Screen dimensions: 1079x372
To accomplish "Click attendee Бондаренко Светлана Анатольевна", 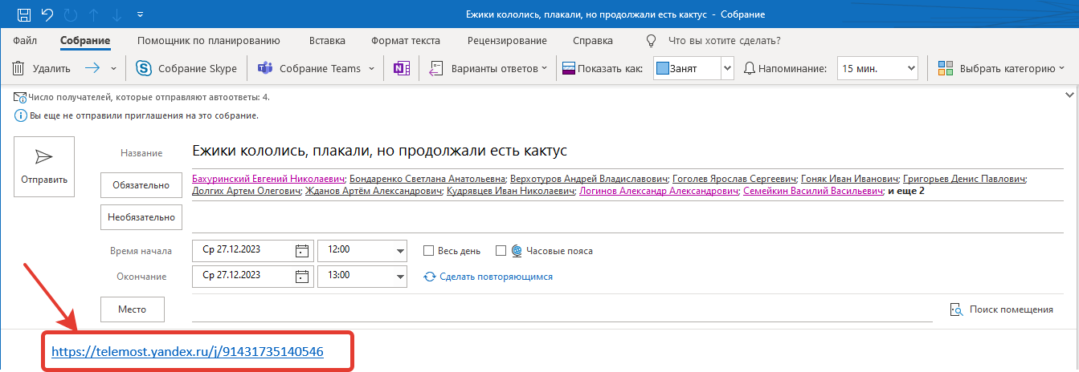I will pos(427,178).
